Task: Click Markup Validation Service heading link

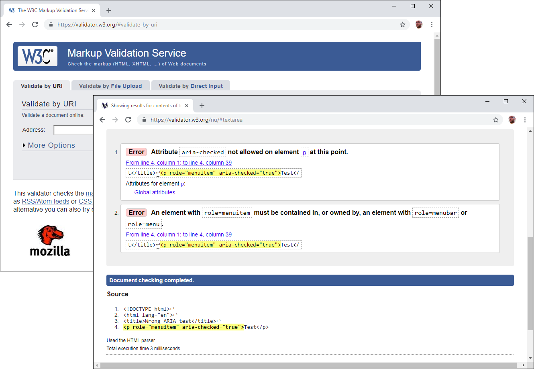Action: (x=126, y=53)
